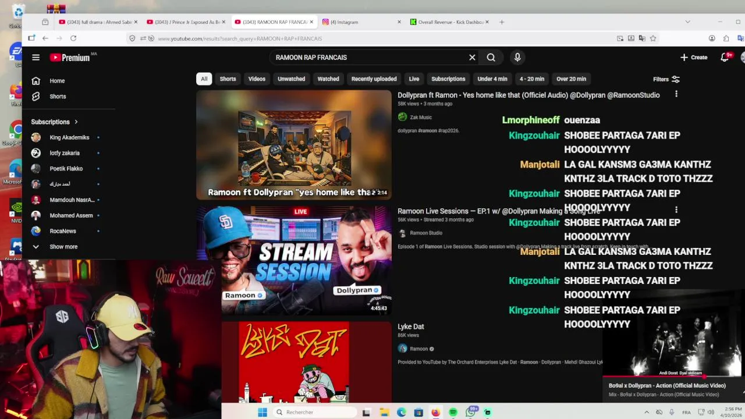
Task: Select the All filter chip
Action: click(x=204, y=79)
